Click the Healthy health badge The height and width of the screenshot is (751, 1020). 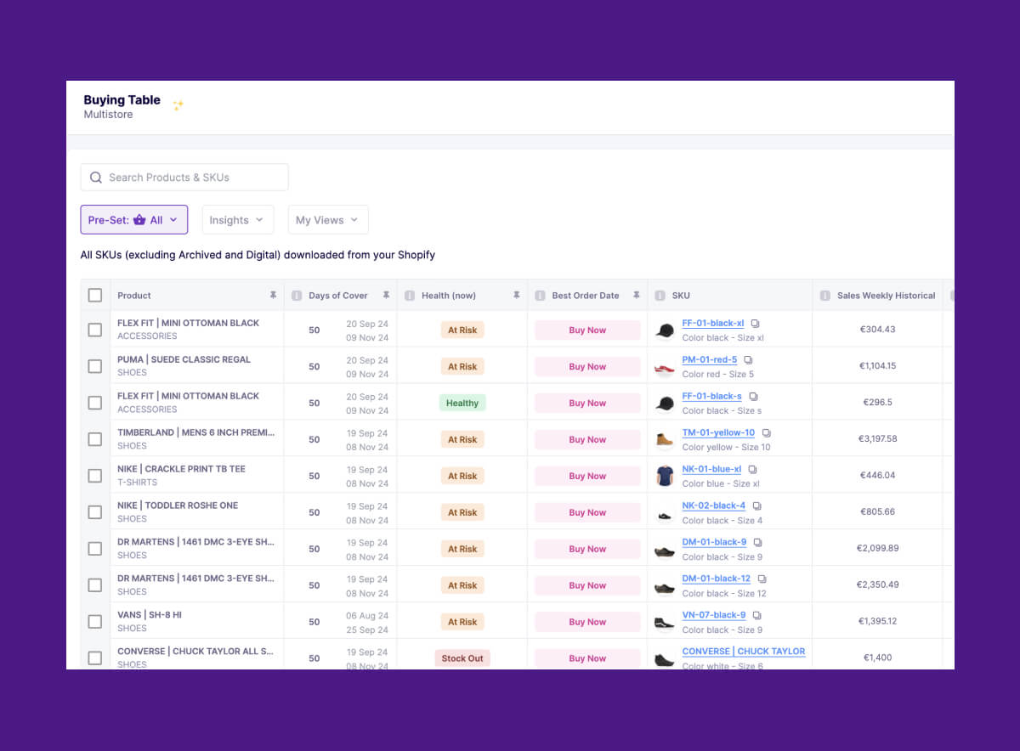coord(462,403)
